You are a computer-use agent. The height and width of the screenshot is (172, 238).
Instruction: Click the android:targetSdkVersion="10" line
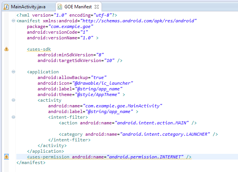pos(80,60)
